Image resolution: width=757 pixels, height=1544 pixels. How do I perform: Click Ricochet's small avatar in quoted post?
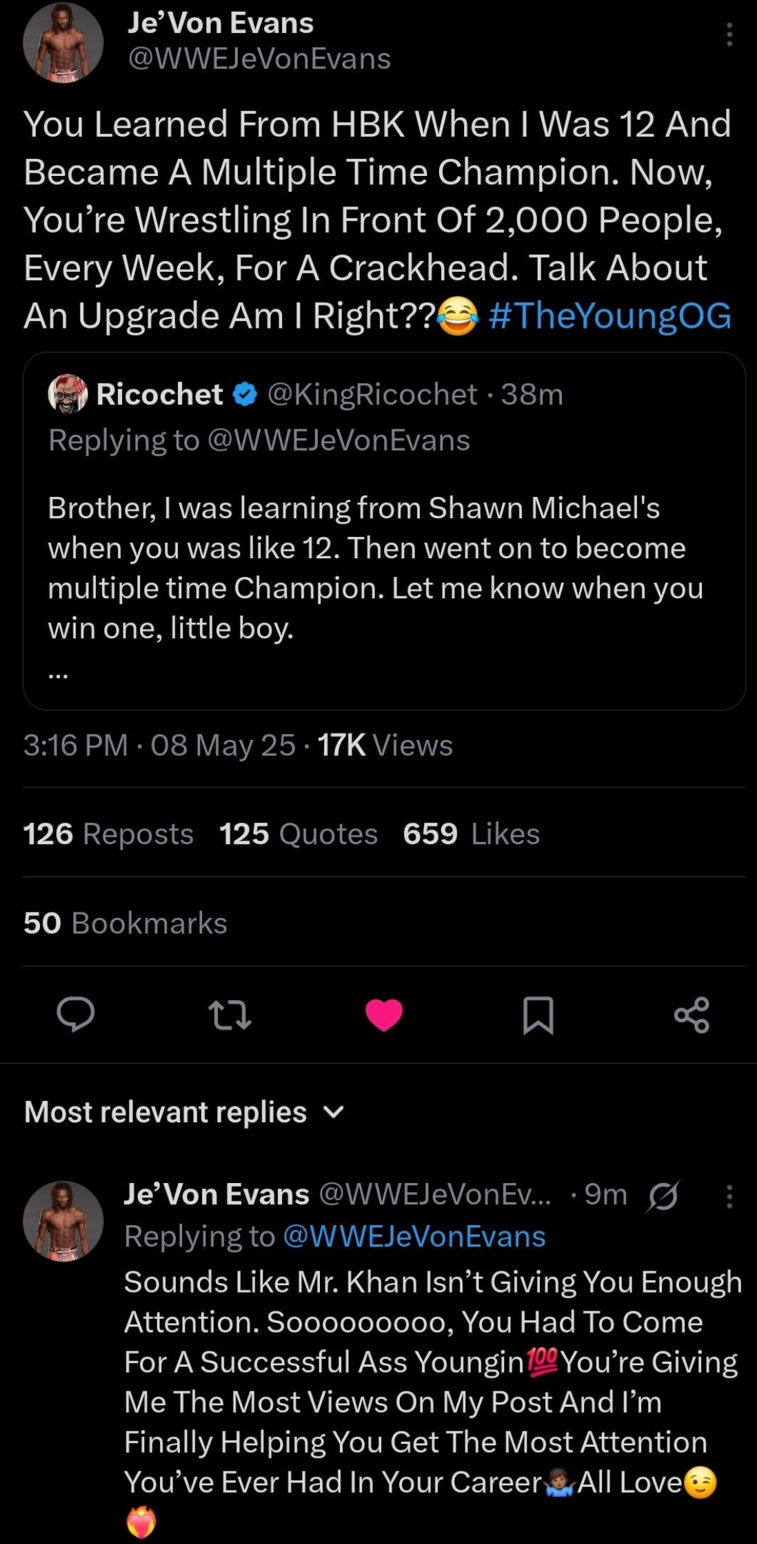pos(68,395)
